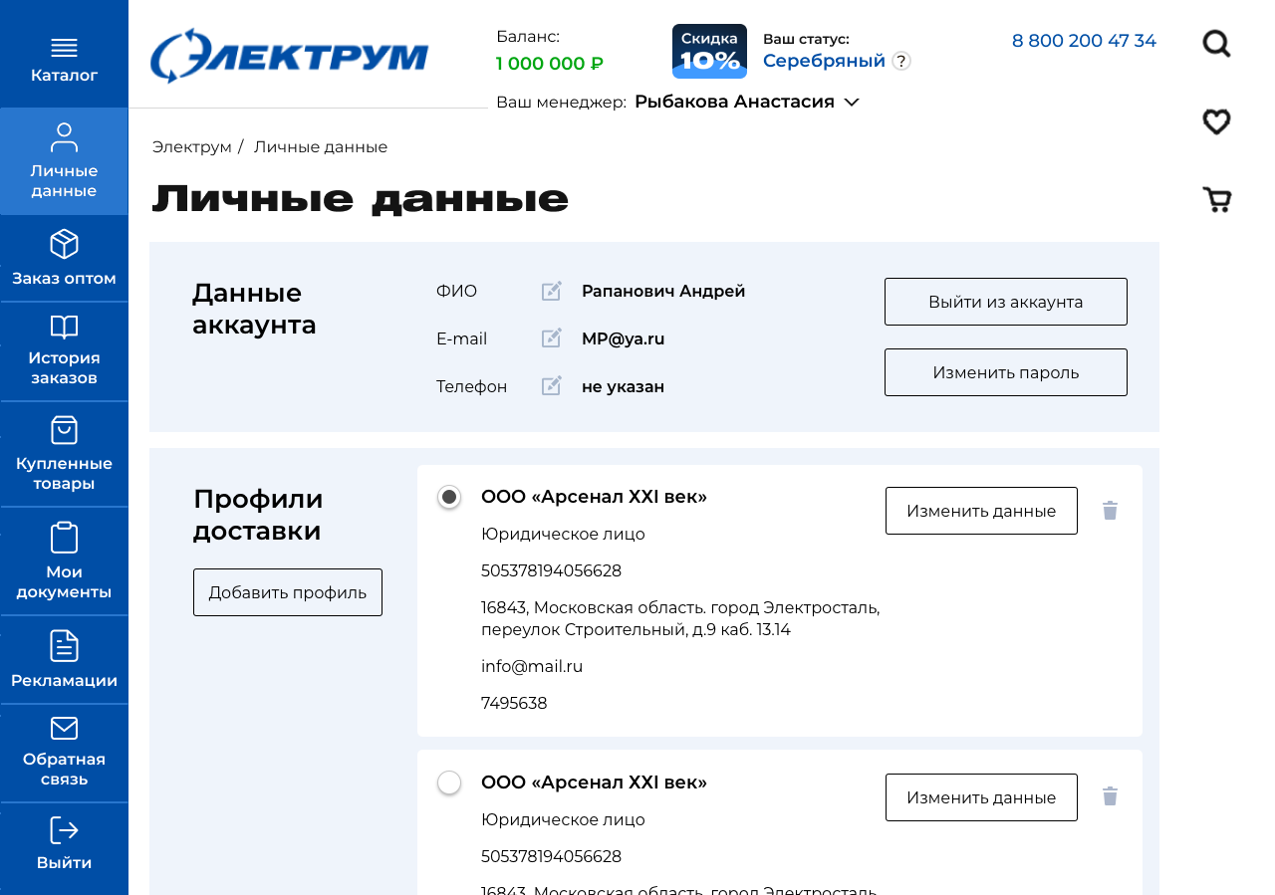Viewport: 1275px width, 895px height.
Task: Click the Электрум breadcrumb link
Action: (x=191, y=147)
